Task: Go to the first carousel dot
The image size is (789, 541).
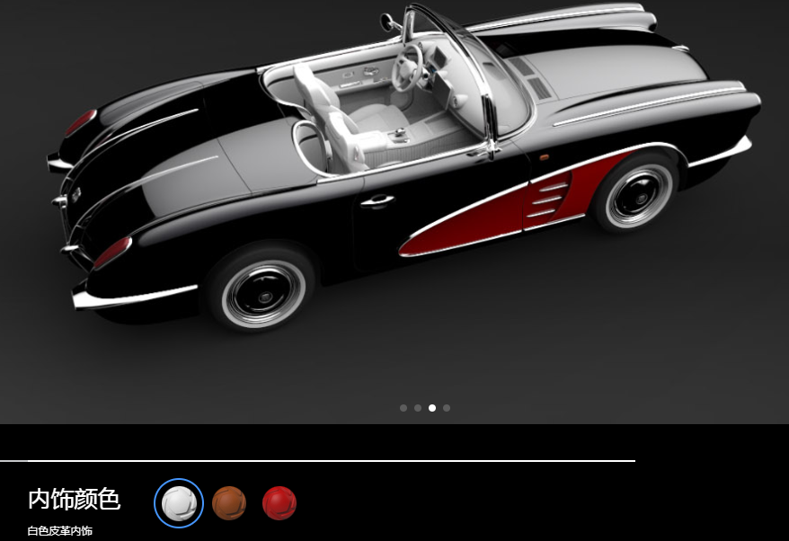Action: pos(403,408)
